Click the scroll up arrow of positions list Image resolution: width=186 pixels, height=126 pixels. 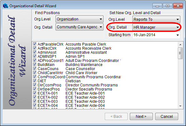(x=180, y=45)
